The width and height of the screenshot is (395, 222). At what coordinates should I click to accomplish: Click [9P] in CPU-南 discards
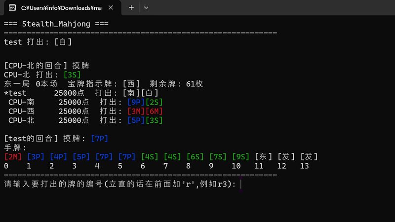(136, 102)
